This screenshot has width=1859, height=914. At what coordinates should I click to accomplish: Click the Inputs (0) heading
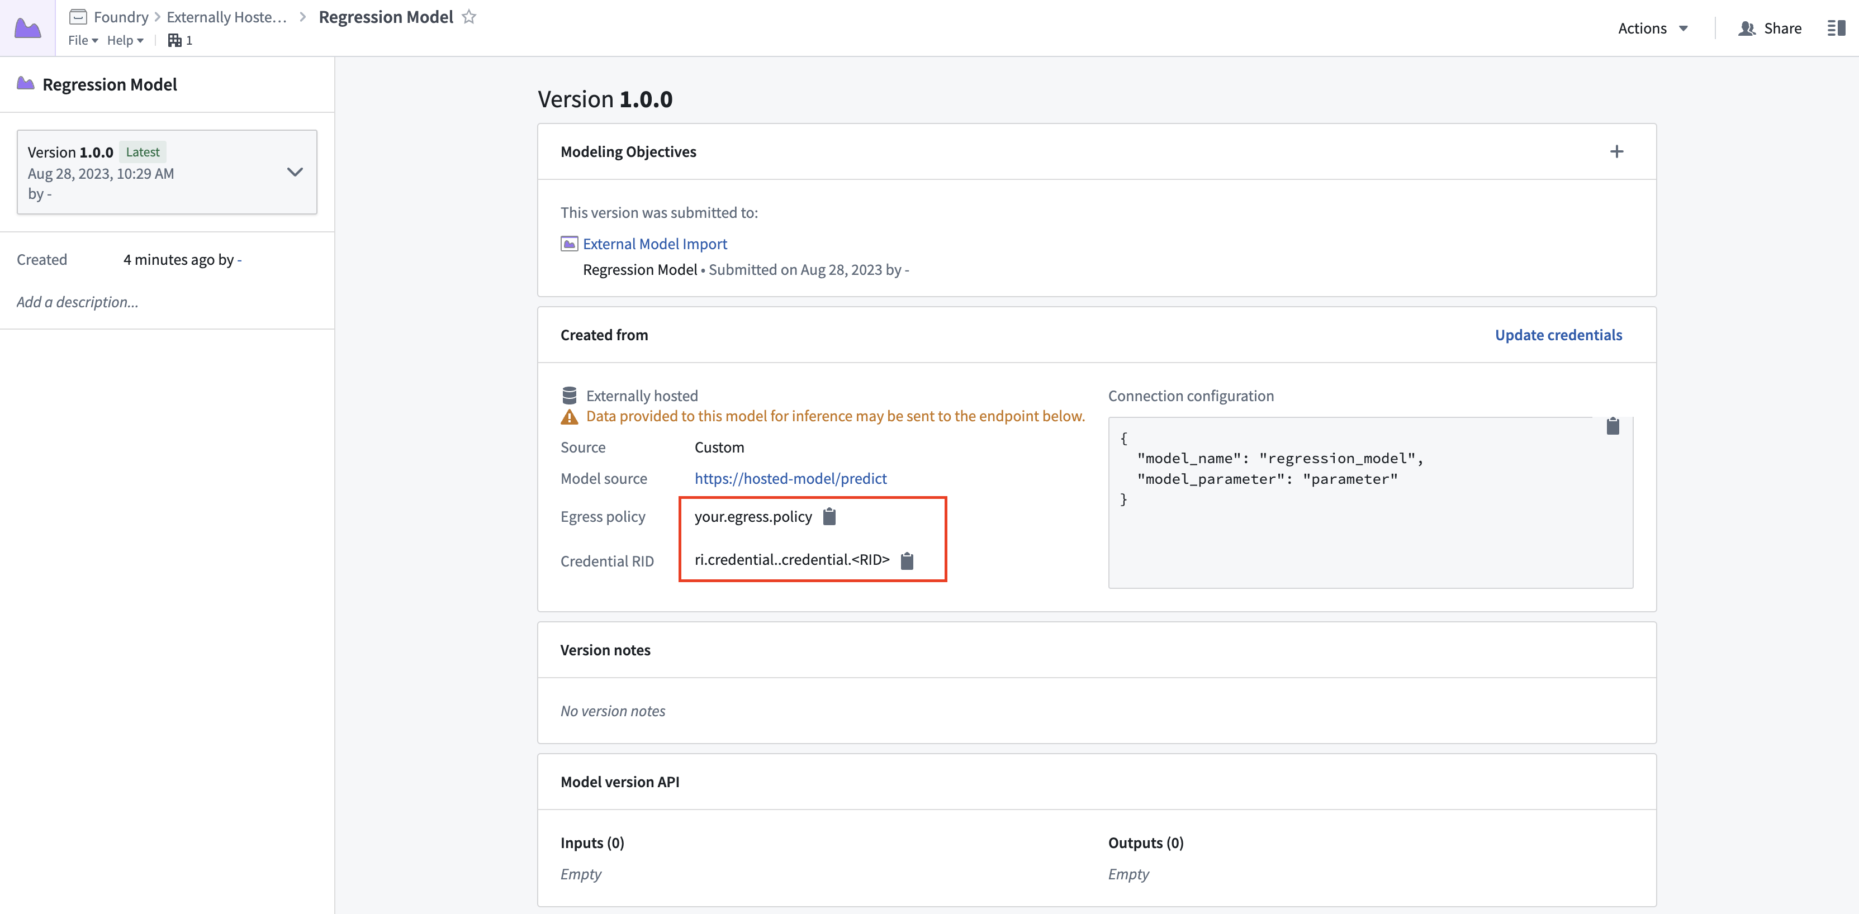point(592,842)
